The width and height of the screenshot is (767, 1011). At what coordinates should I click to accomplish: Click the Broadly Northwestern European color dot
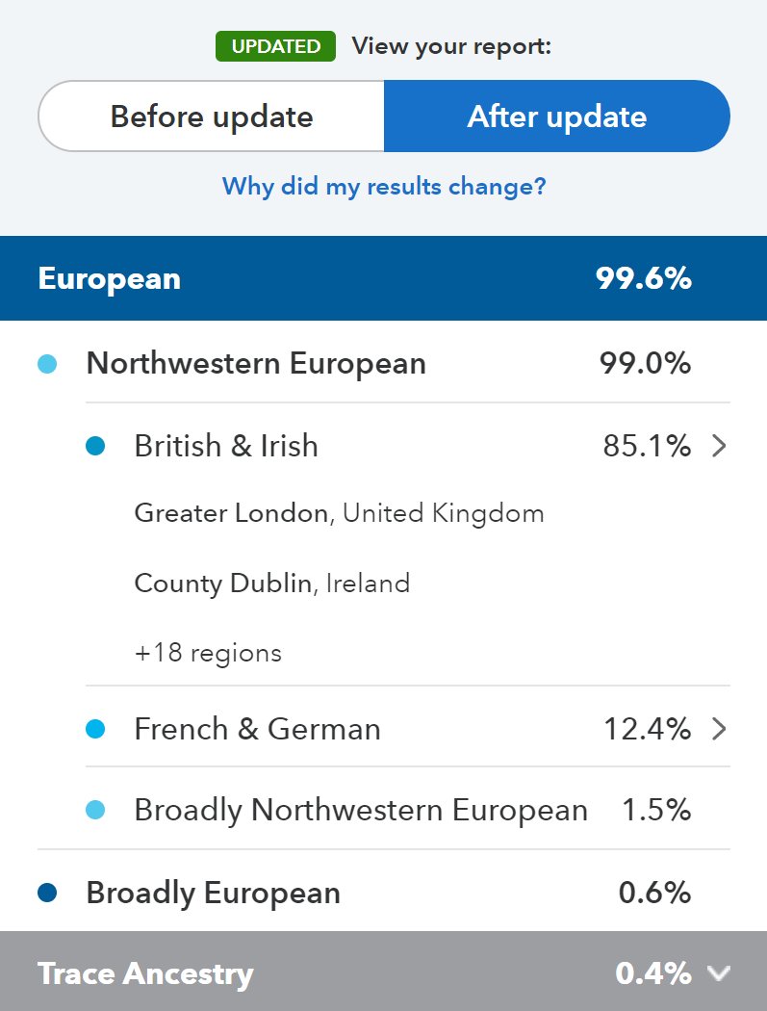coord(95,811)
